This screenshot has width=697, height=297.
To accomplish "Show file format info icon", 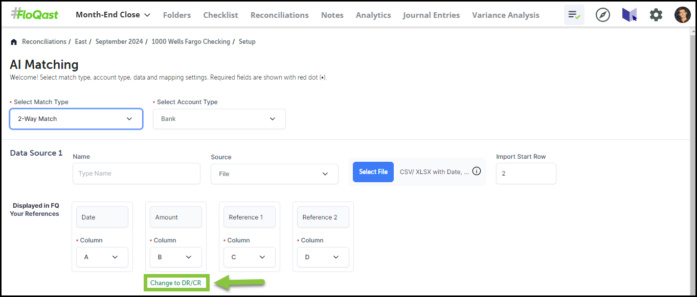I will 477,171.
